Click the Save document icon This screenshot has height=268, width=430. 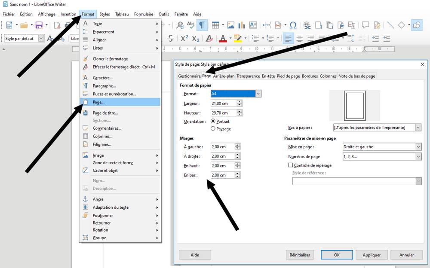click(x=39, y=25)
